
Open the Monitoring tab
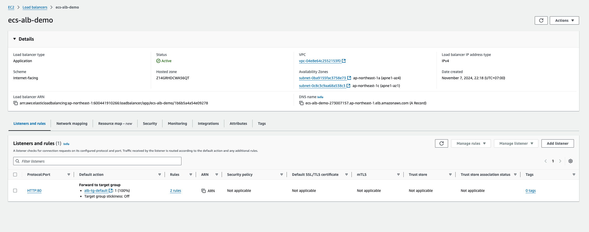click(x=177, y=124)
